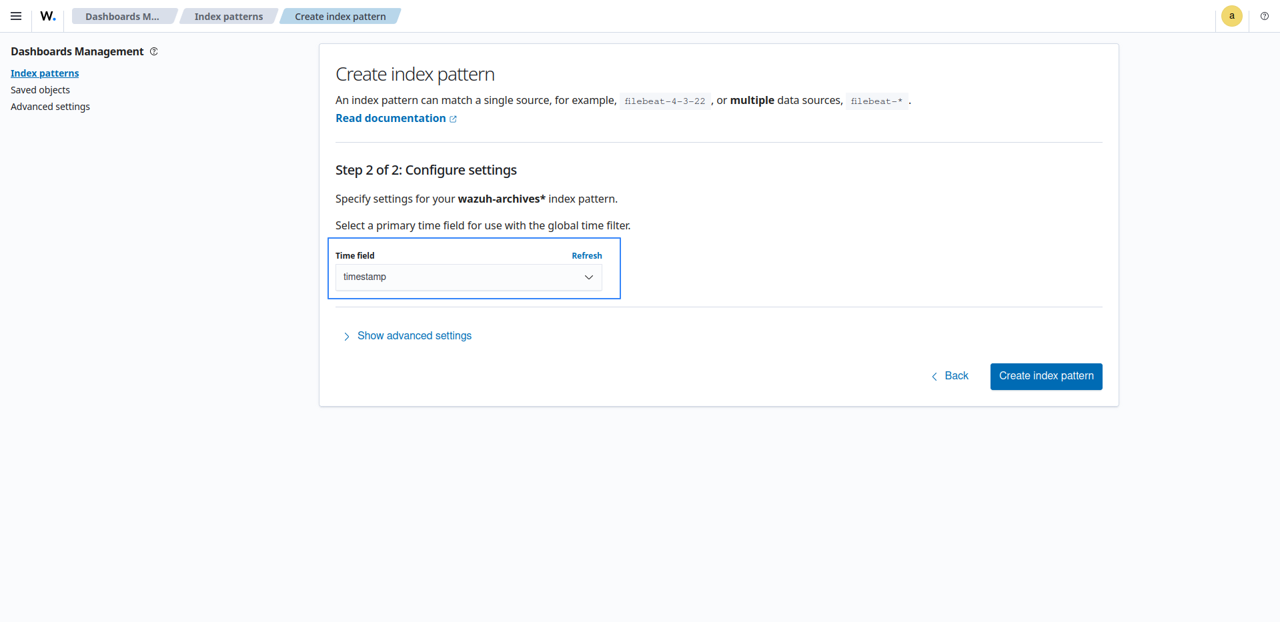Open the help icon in top bar
The image size is (1280, 622).
[x=1264, y=16]
